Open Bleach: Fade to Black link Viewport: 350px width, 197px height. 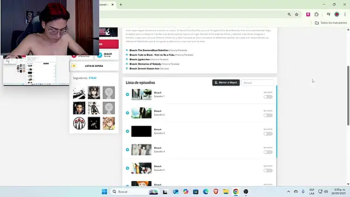pyautogui.click(x=152, y=55)
